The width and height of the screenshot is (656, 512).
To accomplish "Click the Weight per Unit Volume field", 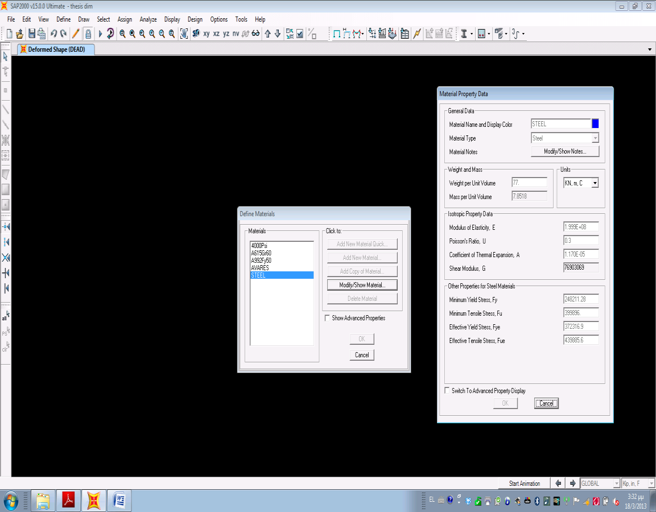I will (529, 183).
